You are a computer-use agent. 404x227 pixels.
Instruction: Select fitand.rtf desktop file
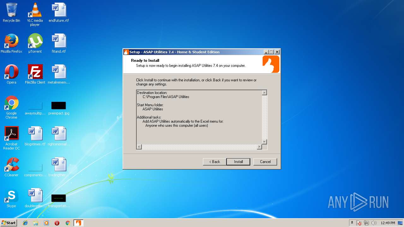(x=59, y=44)
